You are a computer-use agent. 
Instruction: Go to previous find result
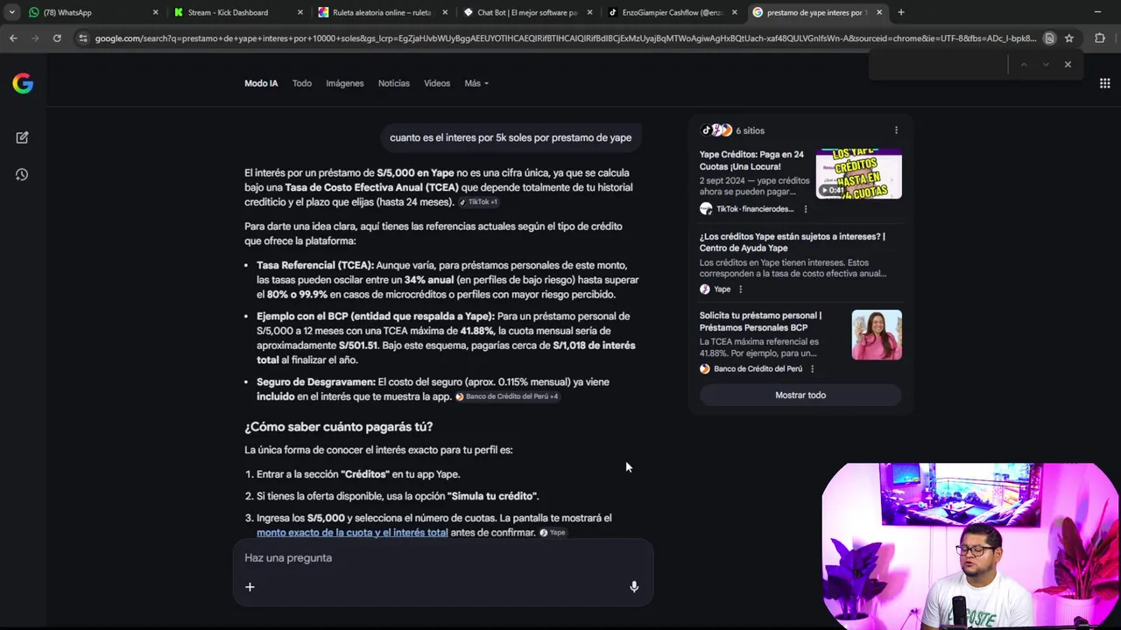point(1024,64)
